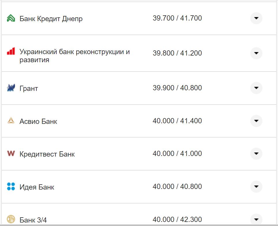The width and height of the screenshot is (278, 226).
Task: Click the golden emblem of Банк 3/4
Action: [x=10, y=219]
